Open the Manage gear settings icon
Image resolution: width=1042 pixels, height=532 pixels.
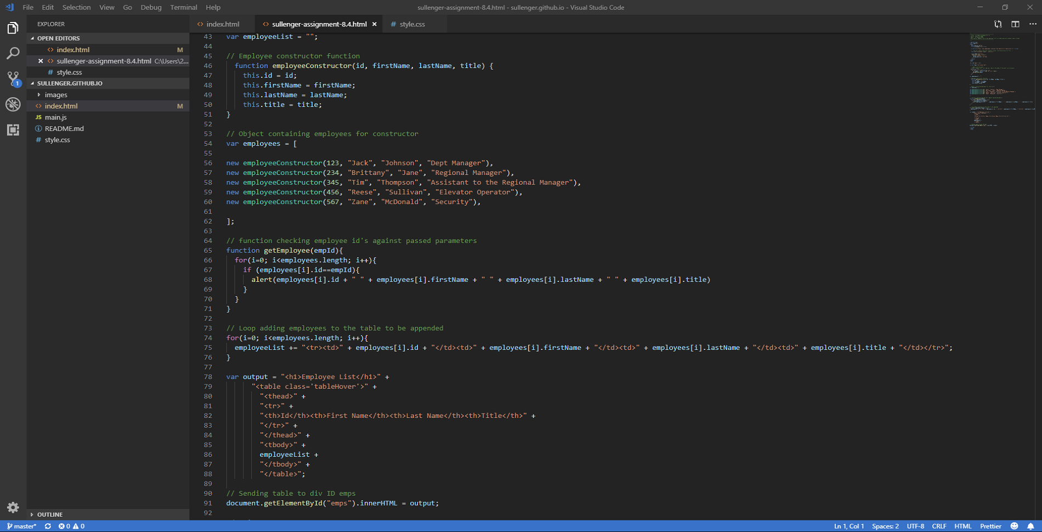[13, 507]
